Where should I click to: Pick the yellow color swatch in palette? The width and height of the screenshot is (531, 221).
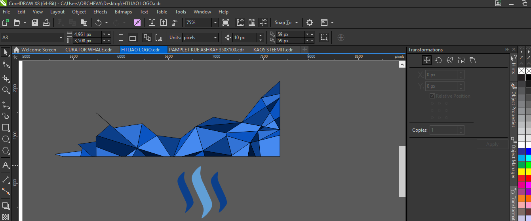click(521, 171)
